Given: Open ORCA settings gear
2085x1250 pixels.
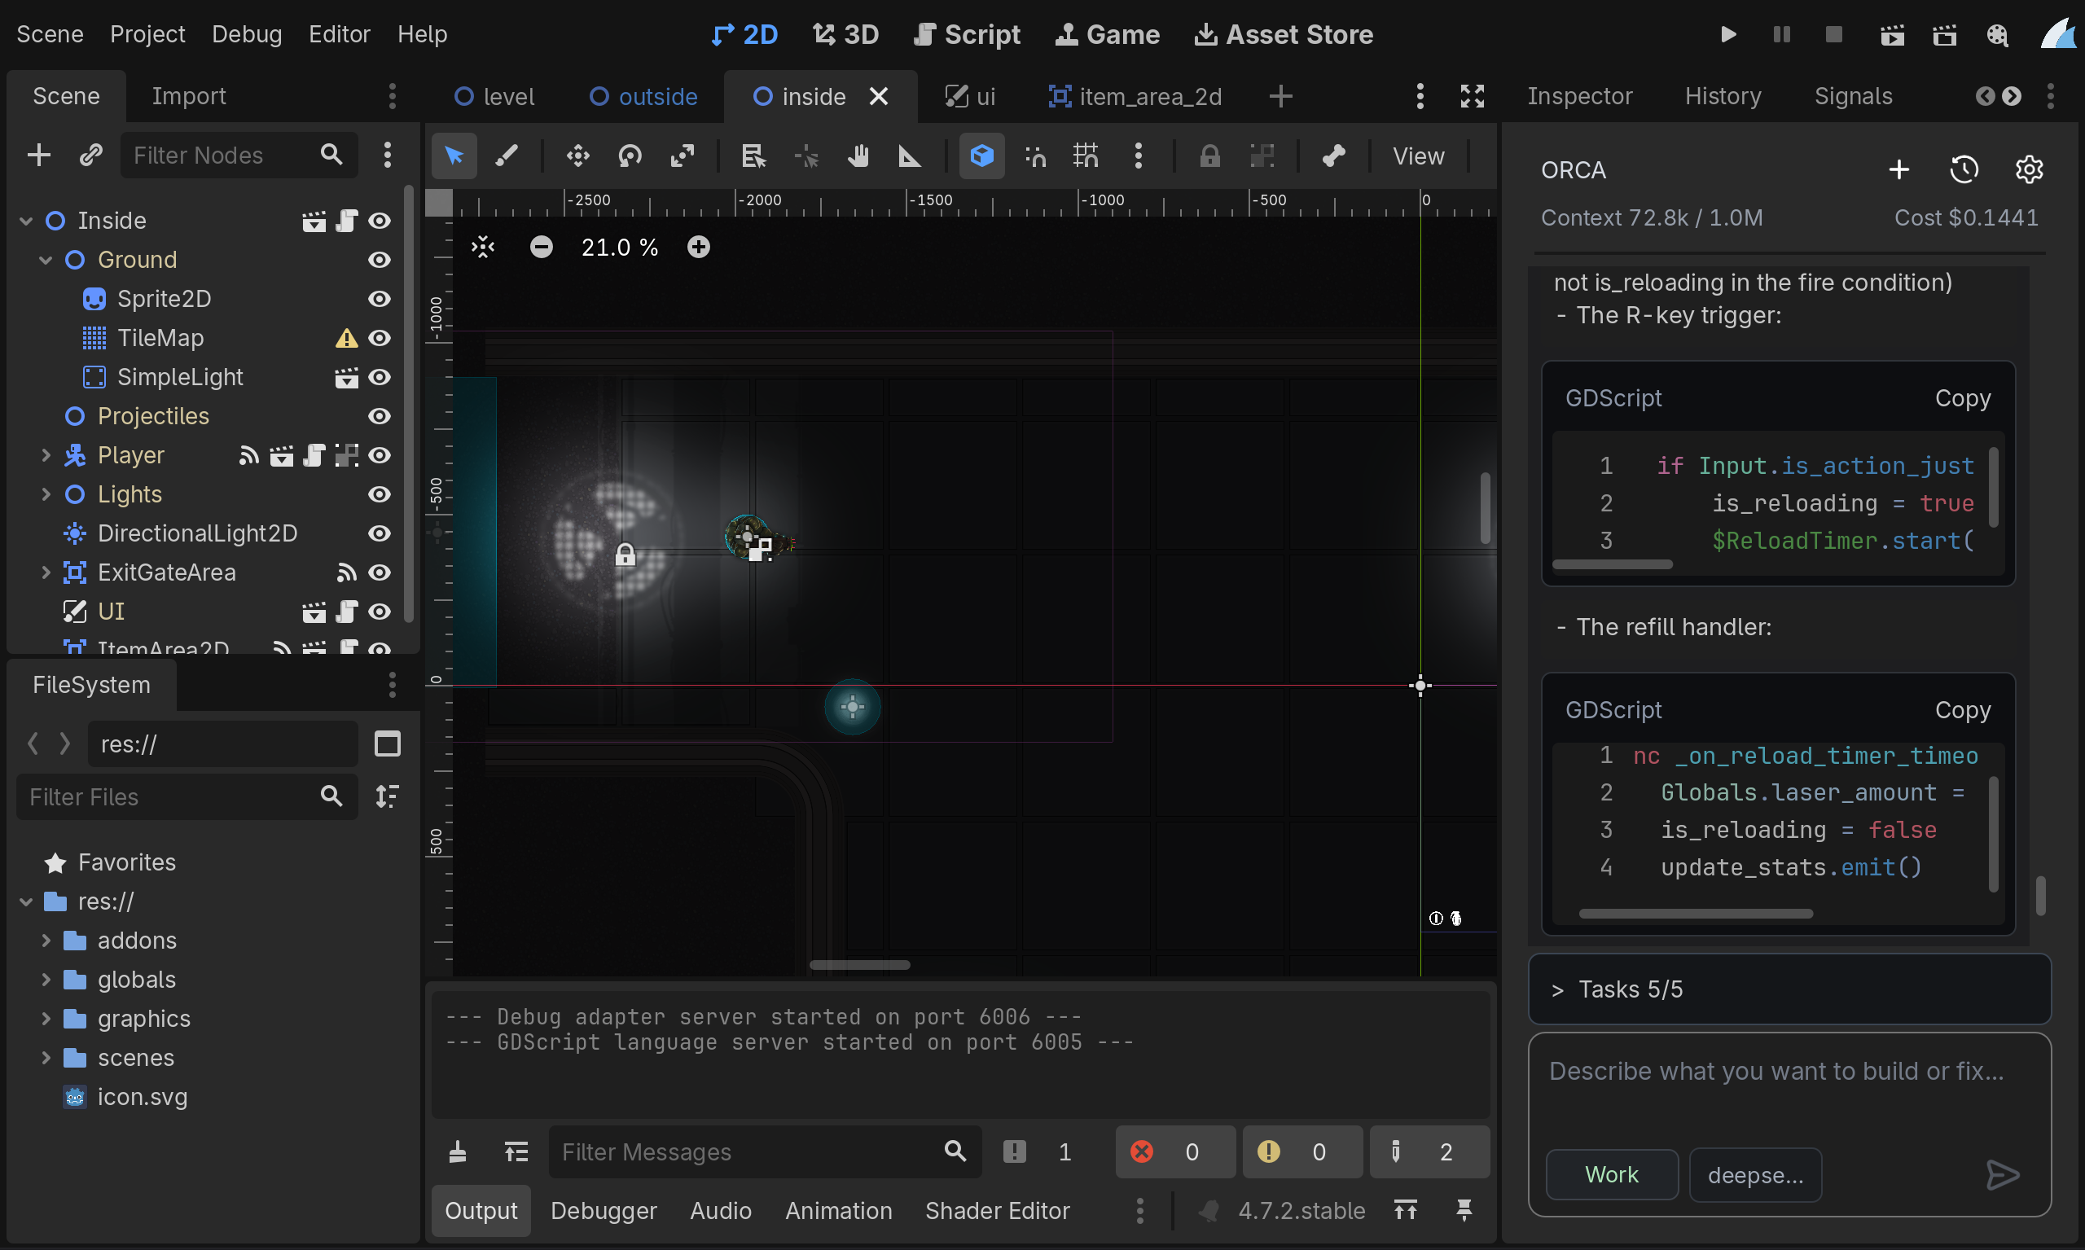Looking at the screenshot, I should (x=2029, y=170).
